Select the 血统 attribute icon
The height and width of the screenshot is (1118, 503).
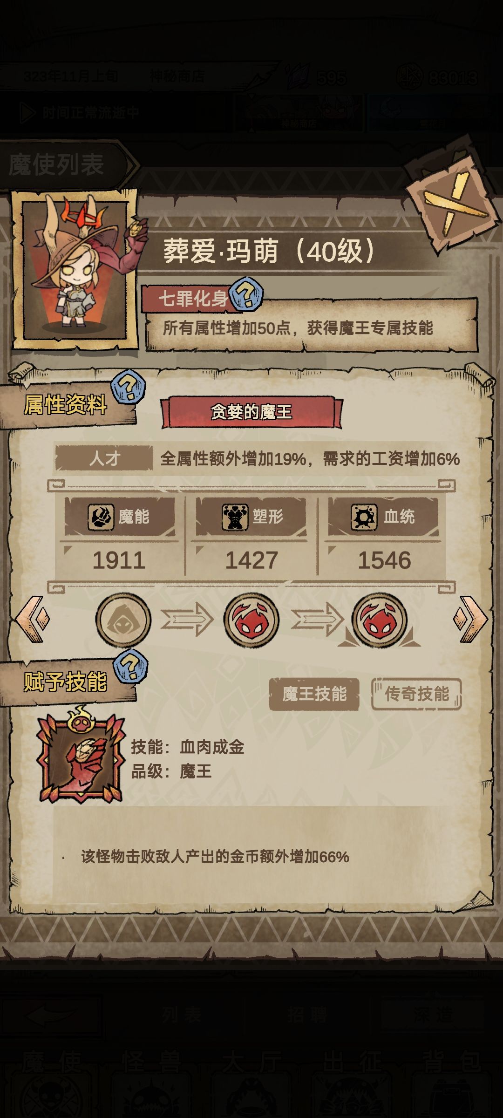[x=364, y=517]
